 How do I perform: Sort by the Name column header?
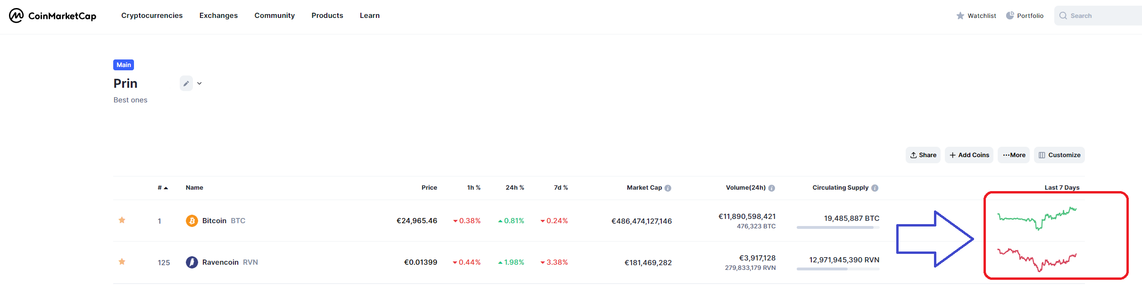pyautogui.click(x=194, y=188)
